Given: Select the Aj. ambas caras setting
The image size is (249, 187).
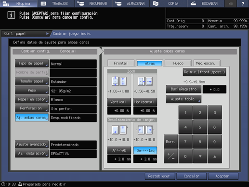Looking at the screenshot, I should (32, 118).
